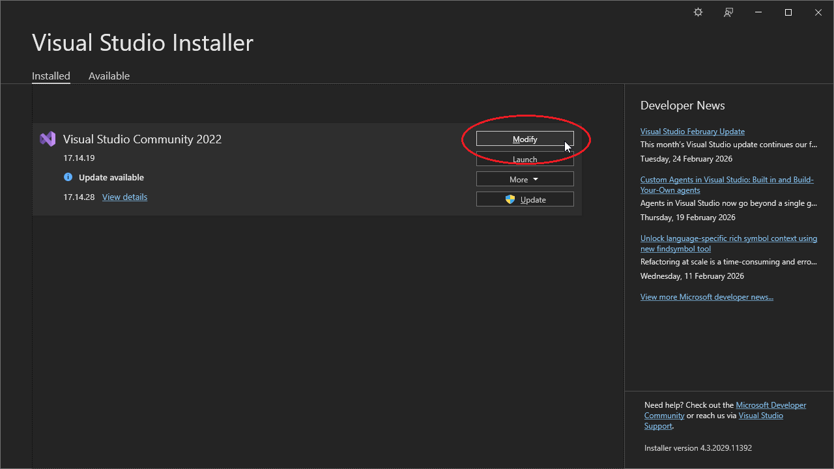
Task: Open the Send Feedback icon
Action: 728,12
